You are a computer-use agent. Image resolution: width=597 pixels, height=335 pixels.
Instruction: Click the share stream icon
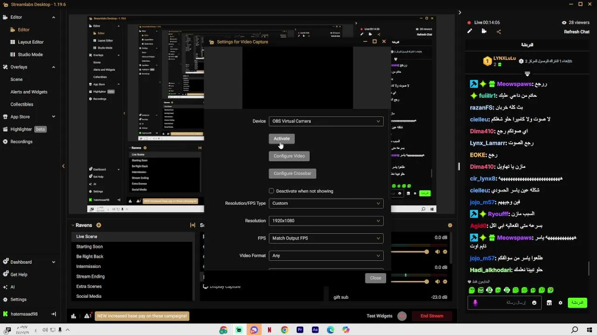499,32
